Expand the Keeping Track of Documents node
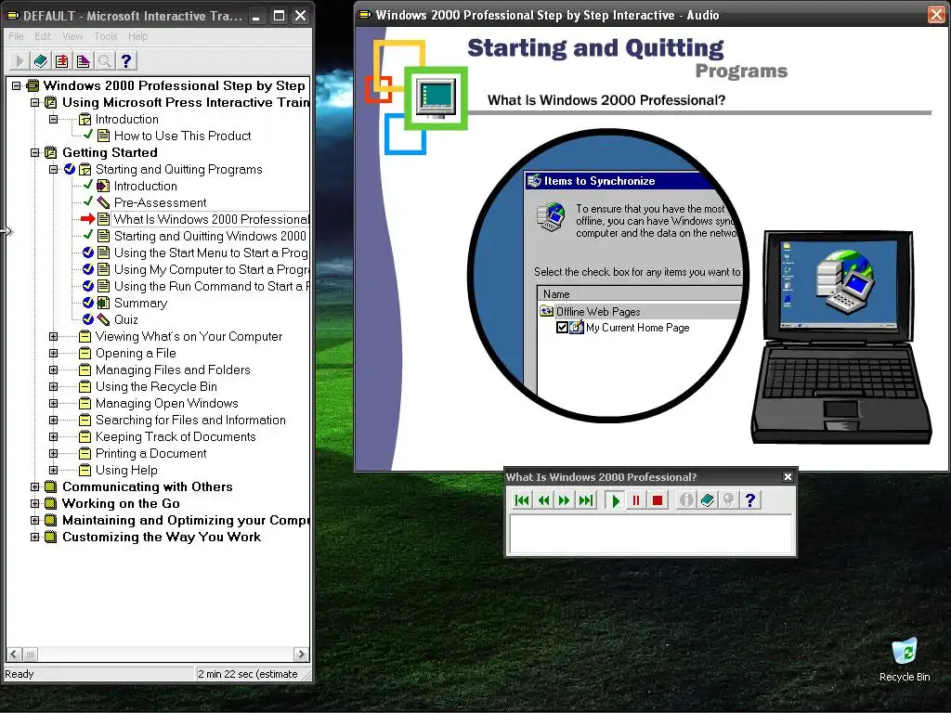This screenshot has height=713, width=951. point(53,436)
